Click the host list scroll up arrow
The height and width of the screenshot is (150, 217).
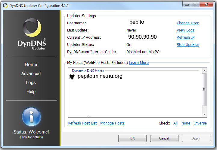point(204,70)
